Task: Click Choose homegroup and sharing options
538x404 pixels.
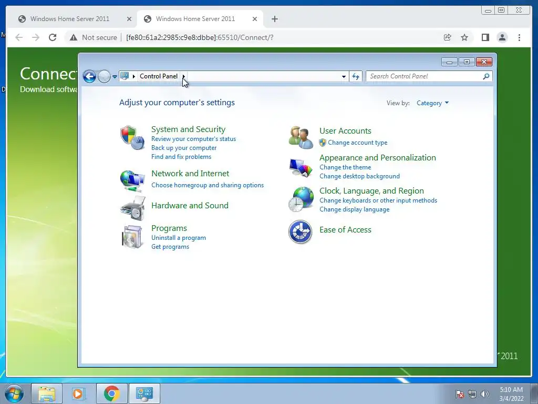Action: coord(208,185)
